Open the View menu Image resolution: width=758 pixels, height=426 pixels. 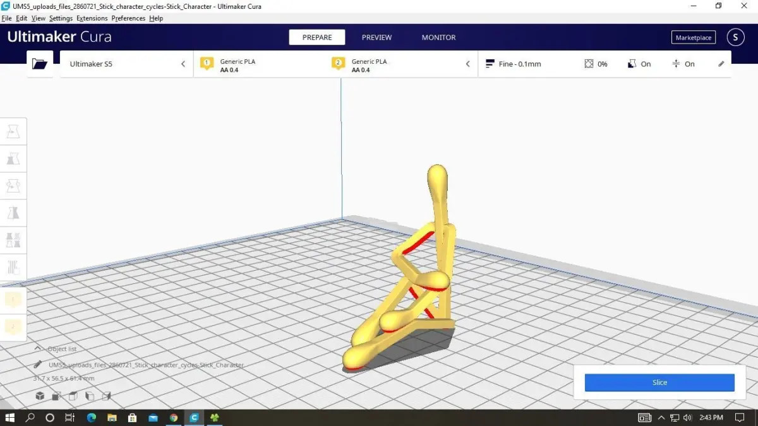point(39,18)
